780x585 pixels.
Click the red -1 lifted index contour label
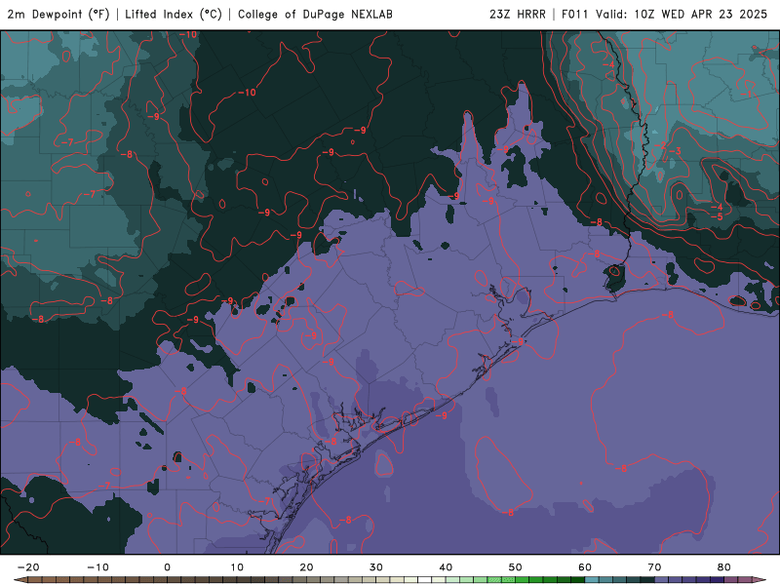coord(746,94)
